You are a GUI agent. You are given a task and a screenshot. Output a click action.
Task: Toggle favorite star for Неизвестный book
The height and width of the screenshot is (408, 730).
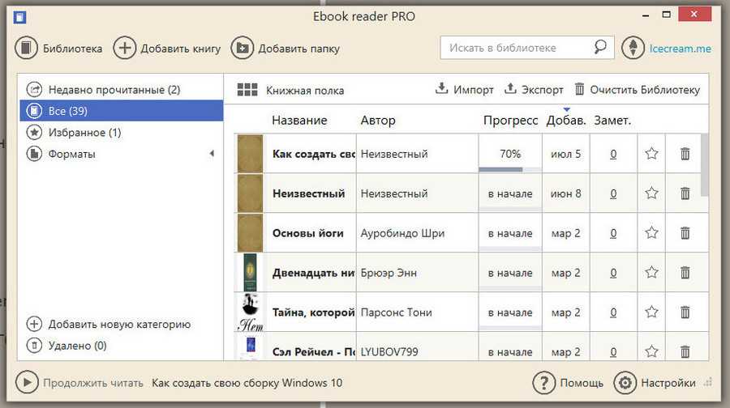(x=651, y=193)
